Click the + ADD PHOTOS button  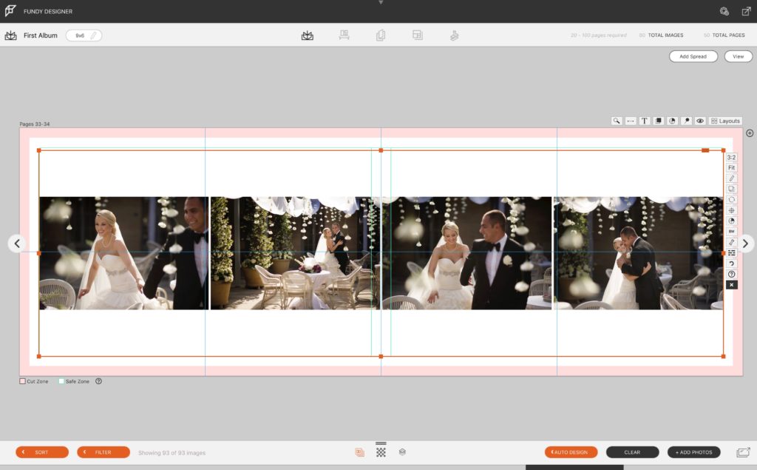693,452
